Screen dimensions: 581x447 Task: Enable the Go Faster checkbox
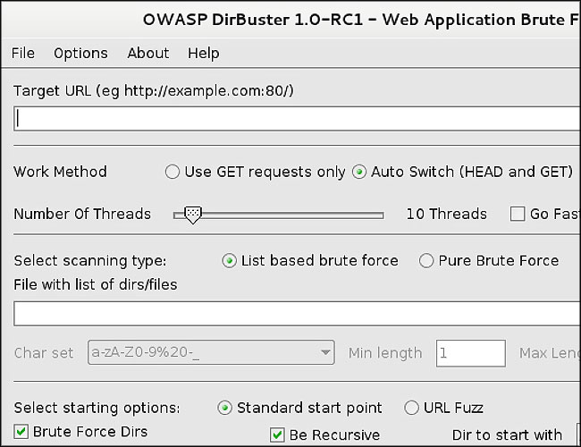[x=518, y=214]
